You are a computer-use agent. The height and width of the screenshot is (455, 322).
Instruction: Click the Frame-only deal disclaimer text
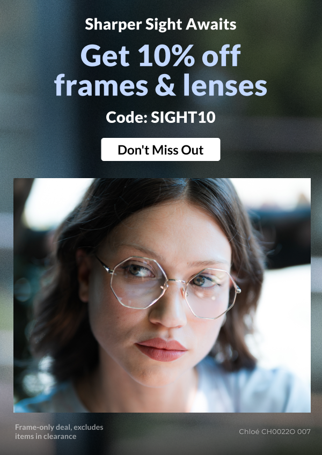(59, 432)
